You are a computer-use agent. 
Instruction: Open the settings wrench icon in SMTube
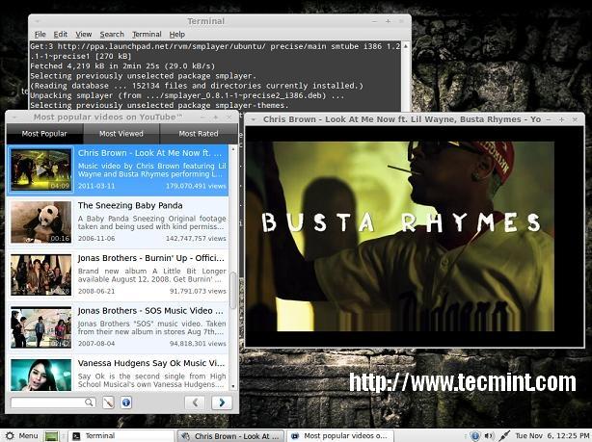[x=108, y=403]
